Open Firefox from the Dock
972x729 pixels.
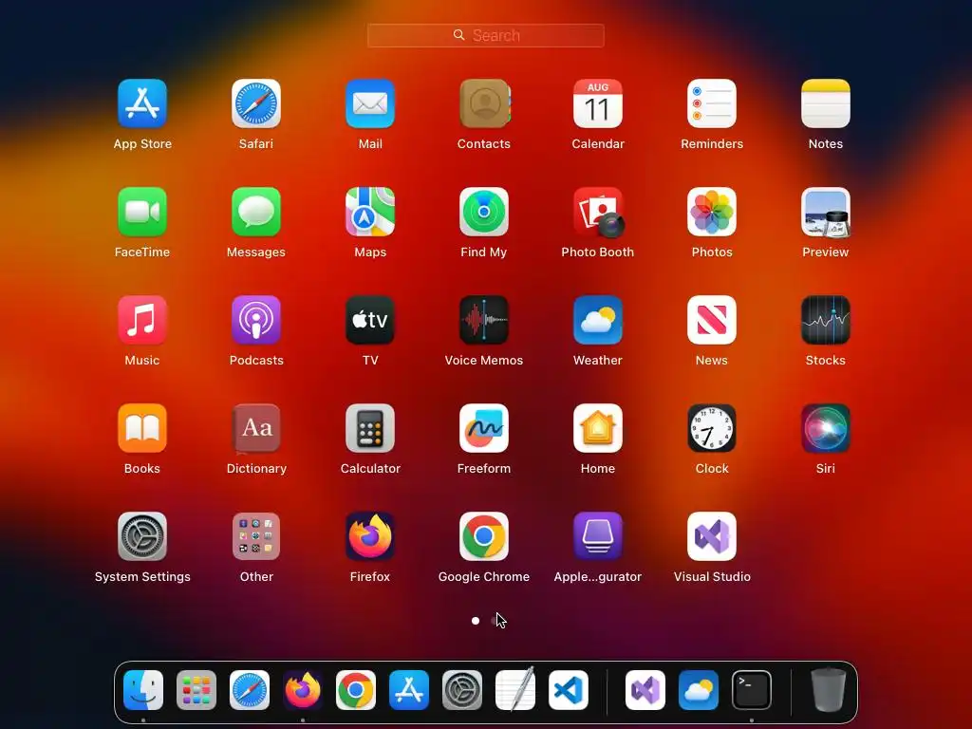303,690
